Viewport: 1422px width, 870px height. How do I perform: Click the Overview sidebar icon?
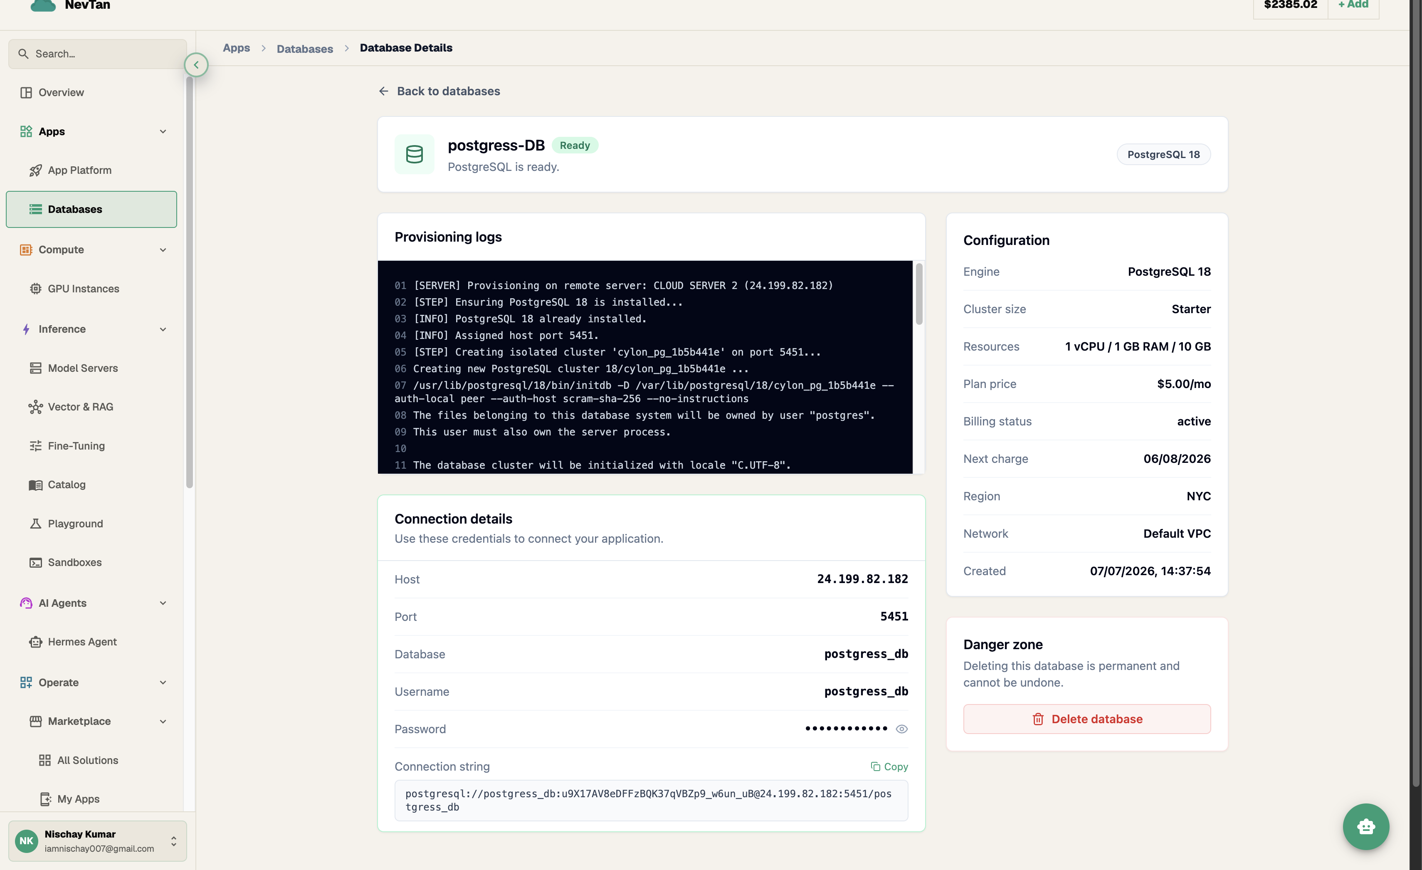[x=26, y=92]
